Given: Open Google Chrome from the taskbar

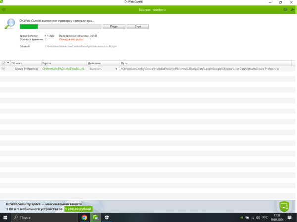Looking at the screenshot, I should pyautogui.click(x=84, y=218).
